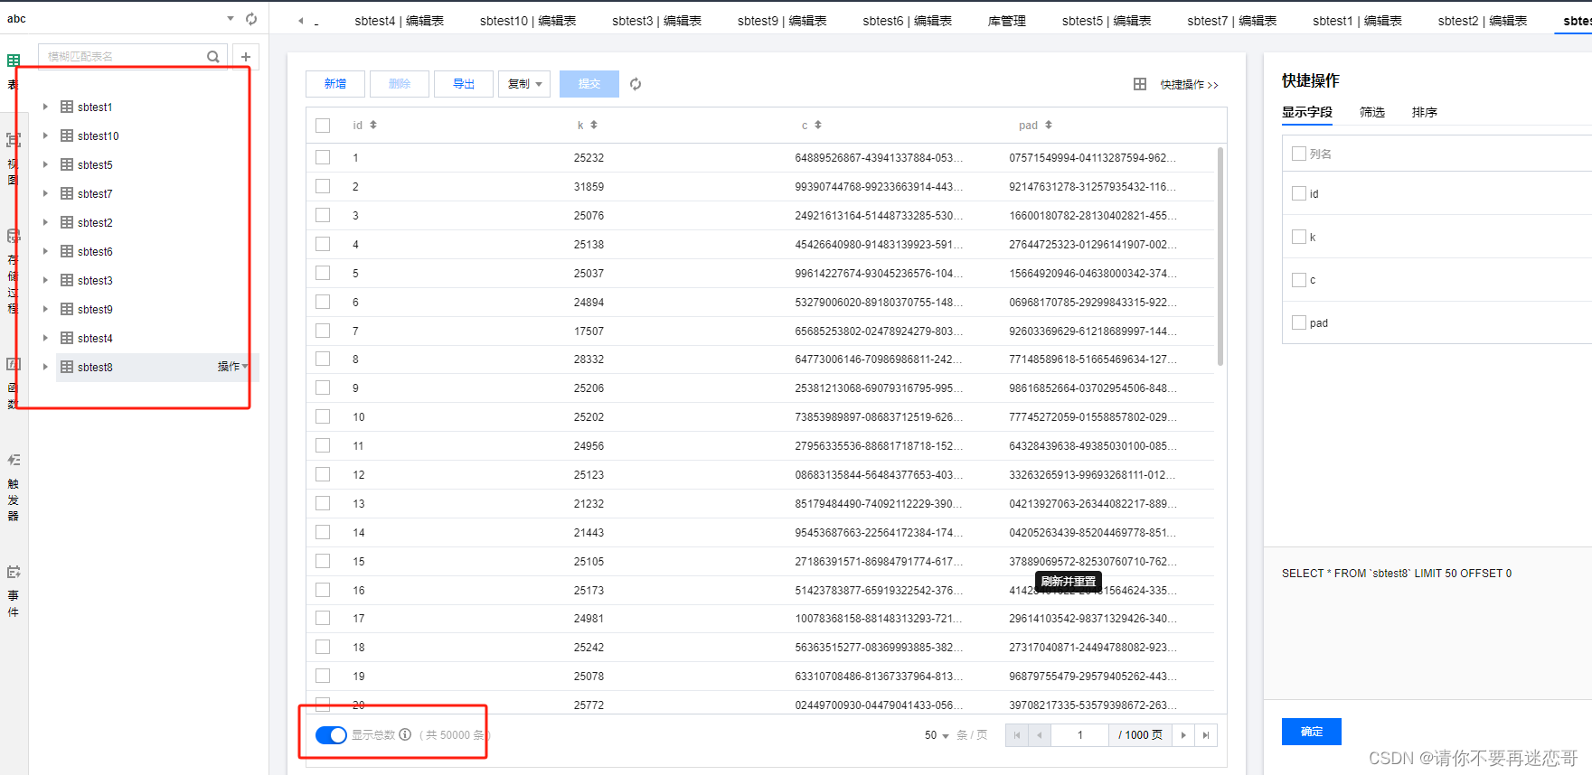Click the 确定 button

(1312, 732)
